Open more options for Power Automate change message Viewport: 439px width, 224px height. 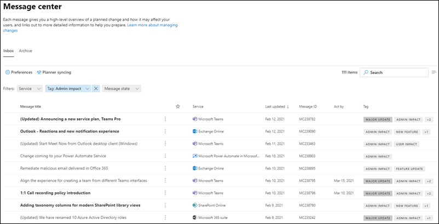click(x=165, y=156)
